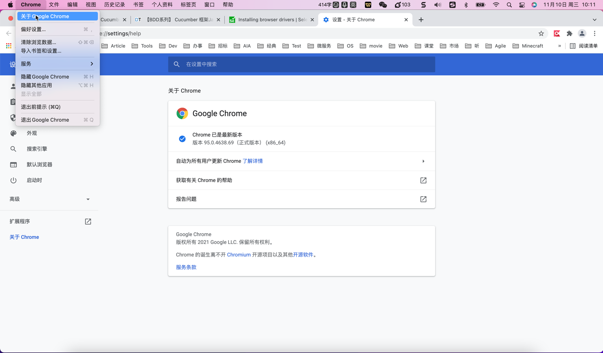Select 关于 Chrome in the sidebar

[24, 237]
